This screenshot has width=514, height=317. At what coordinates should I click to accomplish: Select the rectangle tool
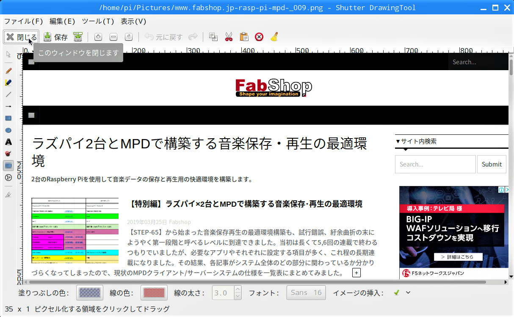[x=8, y=118]
